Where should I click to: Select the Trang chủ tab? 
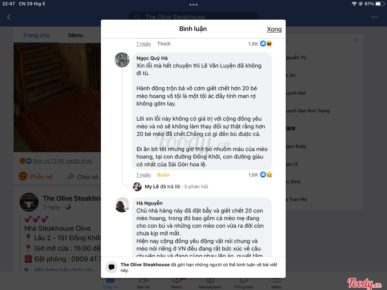point(36,35)
